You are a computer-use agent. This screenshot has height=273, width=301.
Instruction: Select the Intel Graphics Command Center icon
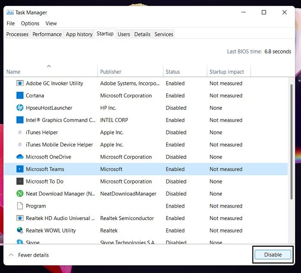click(20, 120)
